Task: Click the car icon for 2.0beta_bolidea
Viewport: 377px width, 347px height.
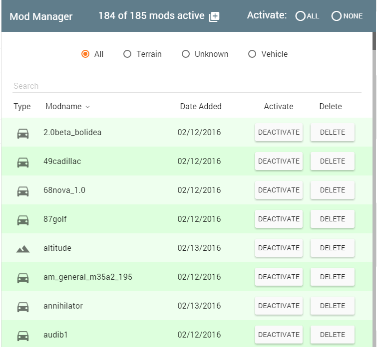Action: pyautogui.click(x=23, y=133)
